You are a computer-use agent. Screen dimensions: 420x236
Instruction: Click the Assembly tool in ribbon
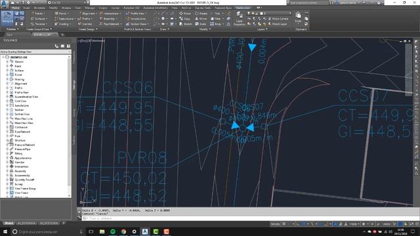pyautogui.click(x=108, y=19)
